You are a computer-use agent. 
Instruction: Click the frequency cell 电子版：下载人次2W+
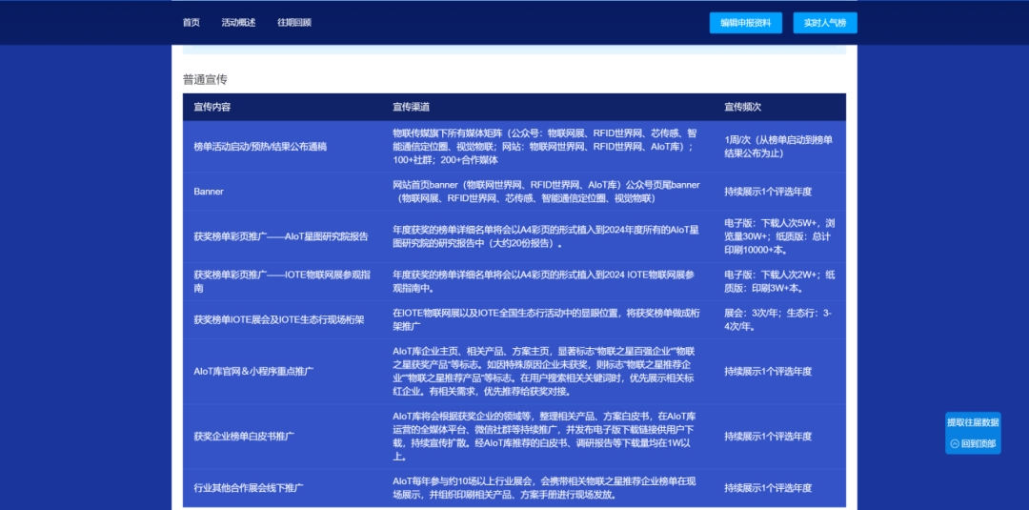tap(779, 281)
